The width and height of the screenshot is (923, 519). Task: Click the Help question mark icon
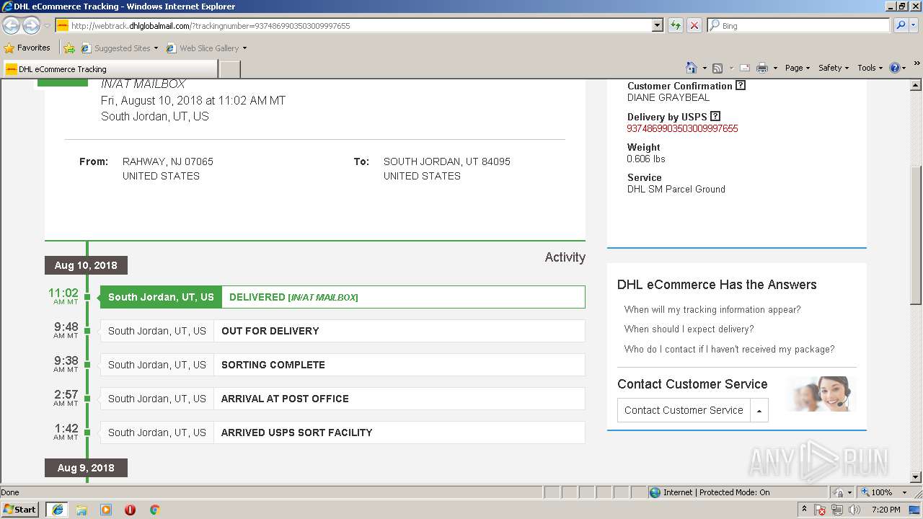(895, 68)
